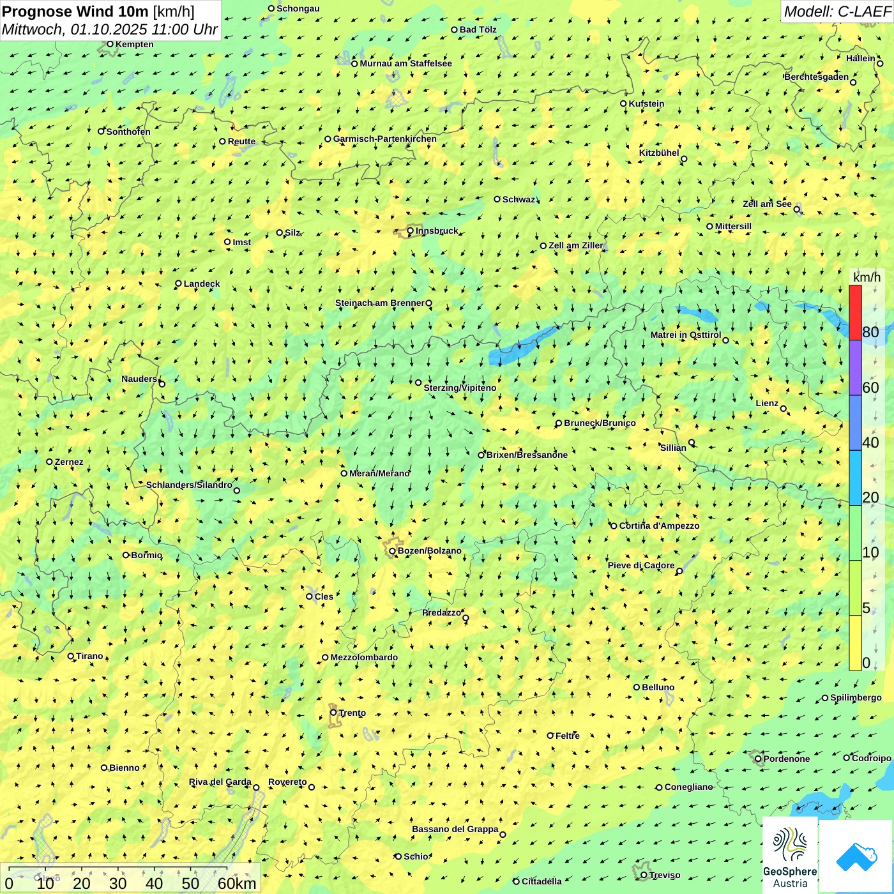This screenshot has width=894, height=894.
Task: Click the Landeck city label
Action: click(x=202, y=284)
